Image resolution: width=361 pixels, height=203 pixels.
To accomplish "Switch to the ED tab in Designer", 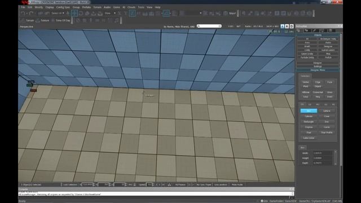I will pyautogui.click(x=310, y=104).
